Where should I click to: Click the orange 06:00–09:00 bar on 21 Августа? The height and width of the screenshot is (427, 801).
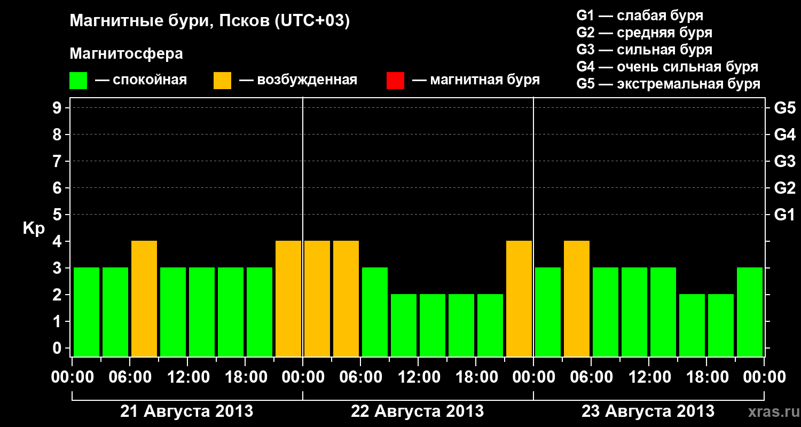pos(144,298)
